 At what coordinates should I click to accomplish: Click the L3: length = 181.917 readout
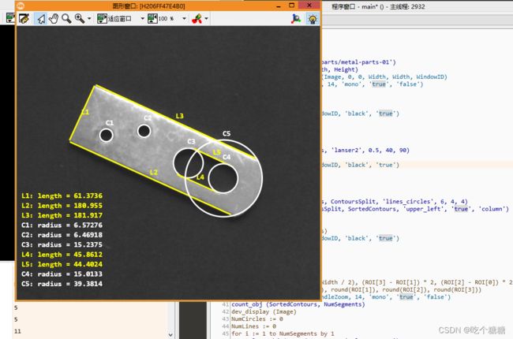pos(62,215)
